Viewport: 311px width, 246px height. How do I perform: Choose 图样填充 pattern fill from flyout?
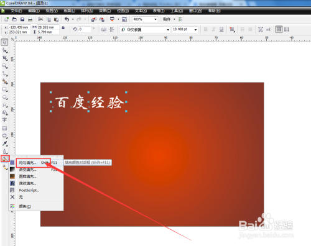point(36,176)
